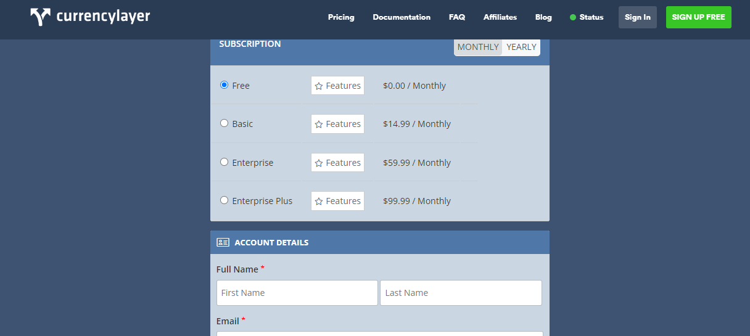Visit the Affiliates page
The width and height of the screenshot is (750, 336).
tap(500, 17)
